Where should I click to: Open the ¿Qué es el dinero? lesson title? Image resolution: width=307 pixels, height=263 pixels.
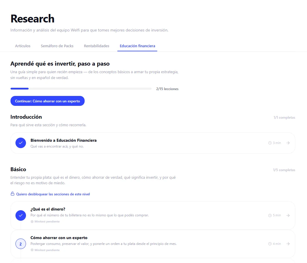click(48, 209)
